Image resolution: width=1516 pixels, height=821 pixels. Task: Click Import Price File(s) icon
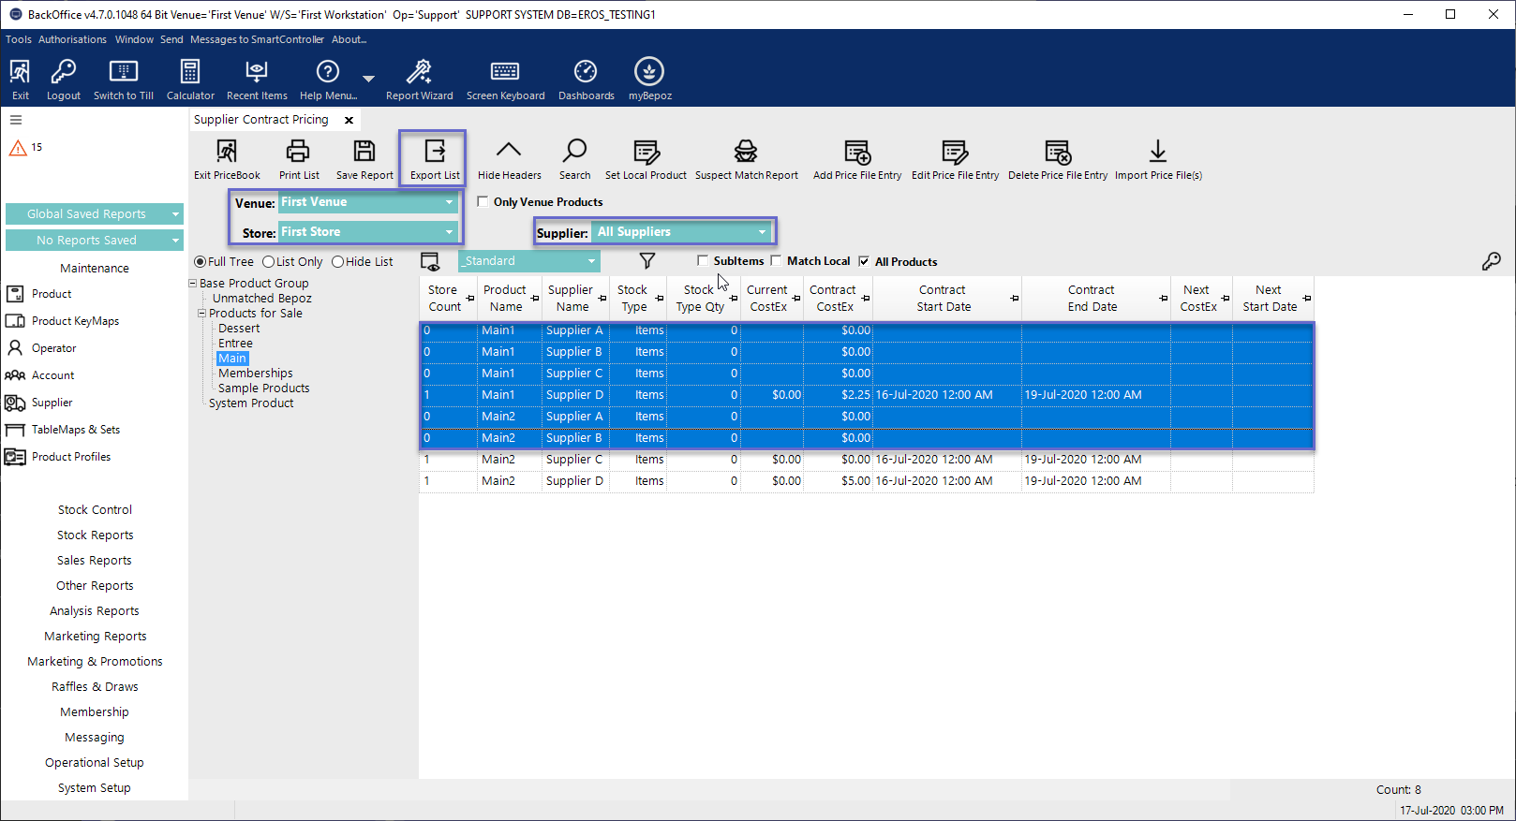click(1157, 153)
